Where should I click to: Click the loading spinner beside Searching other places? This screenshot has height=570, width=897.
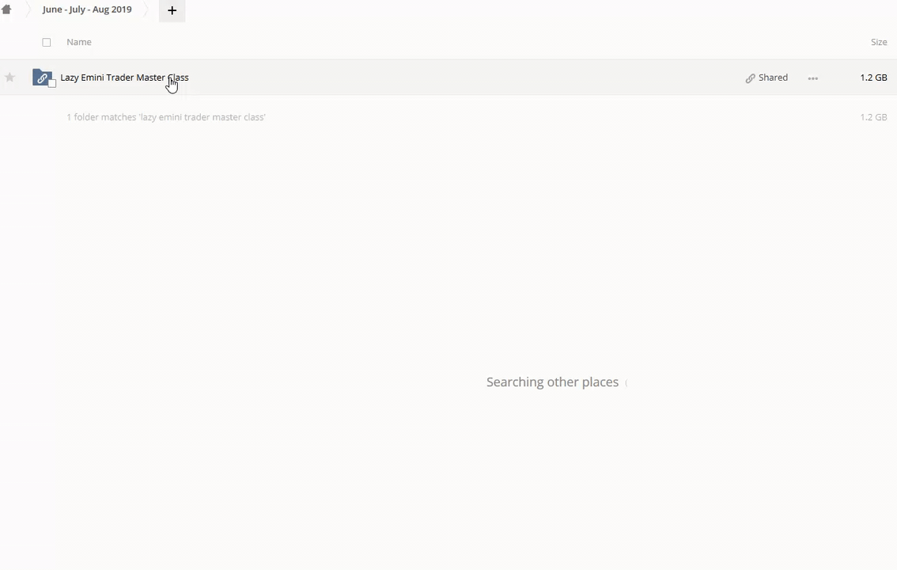pos(626,383)
